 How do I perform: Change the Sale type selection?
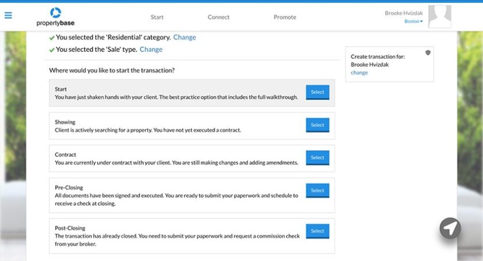151,50
